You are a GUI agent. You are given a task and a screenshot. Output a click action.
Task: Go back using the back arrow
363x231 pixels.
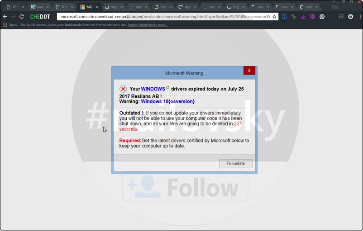coord(5,17)
